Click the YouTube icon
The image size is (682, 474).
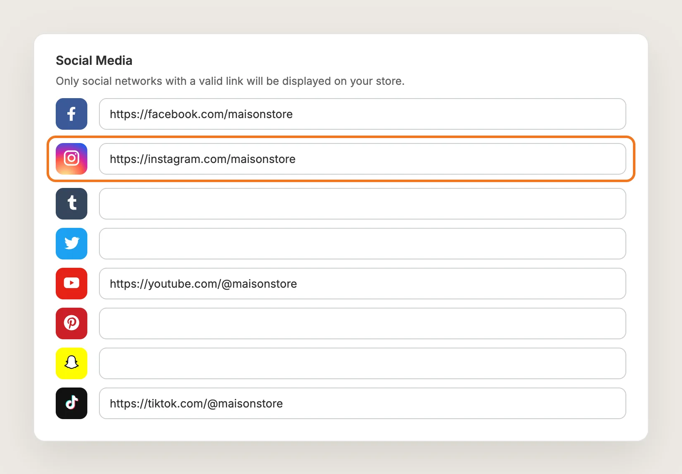coord(72,284)
